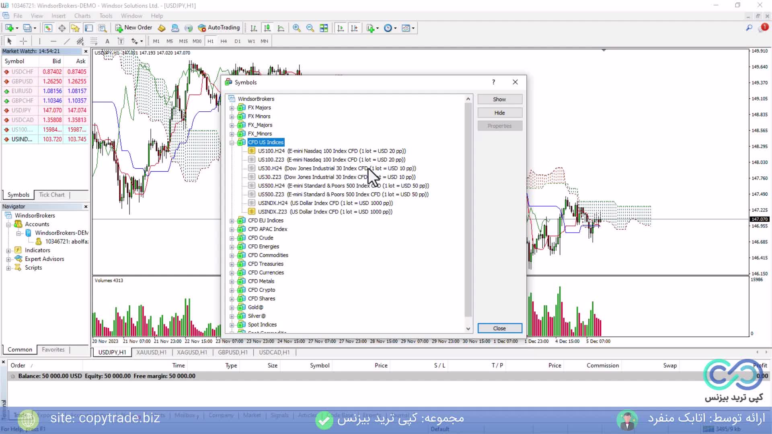
Task: Click the Zoom In magnifier icon
Action: pyautogui.click(x=296, y=28)
